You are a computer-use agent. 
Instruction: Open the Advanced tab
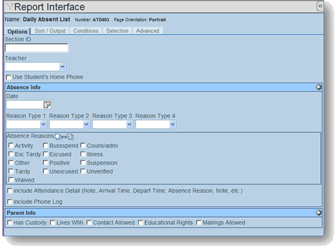(147, 31)
